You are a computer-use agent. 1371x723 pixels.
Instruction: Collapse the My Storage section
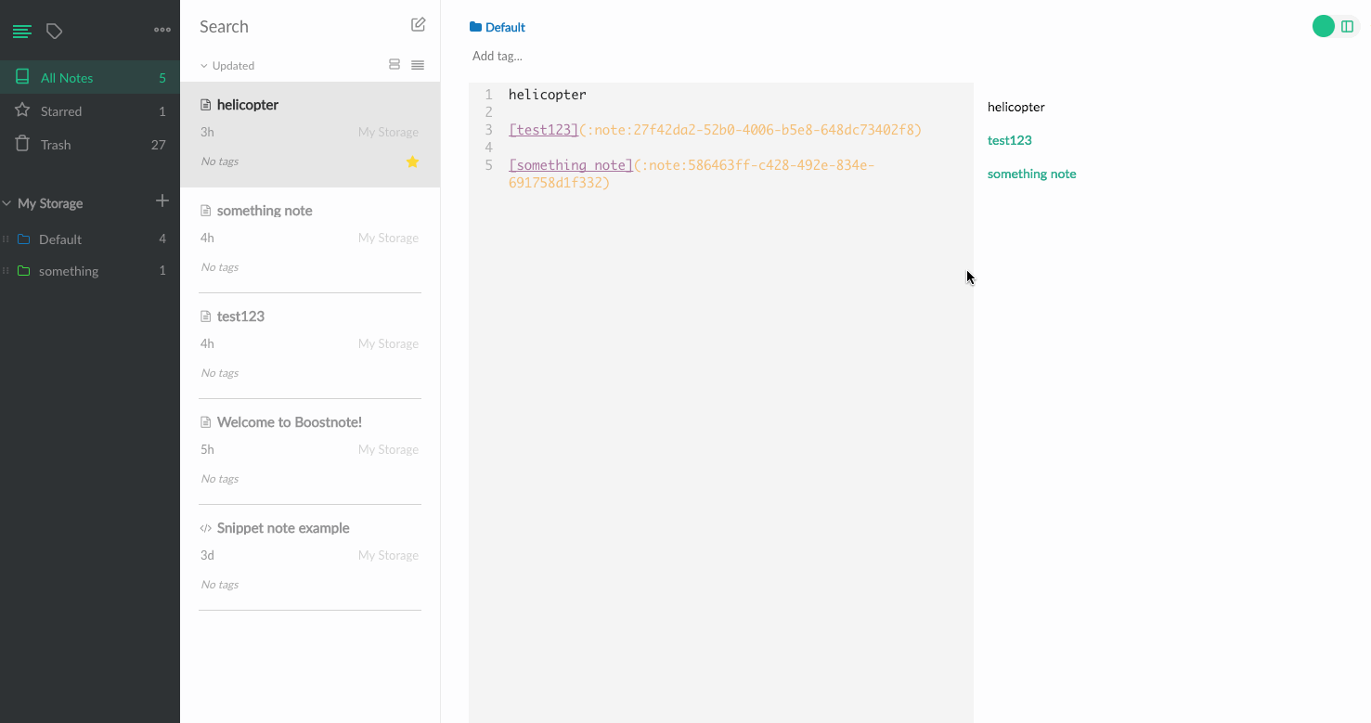[7, 202]
